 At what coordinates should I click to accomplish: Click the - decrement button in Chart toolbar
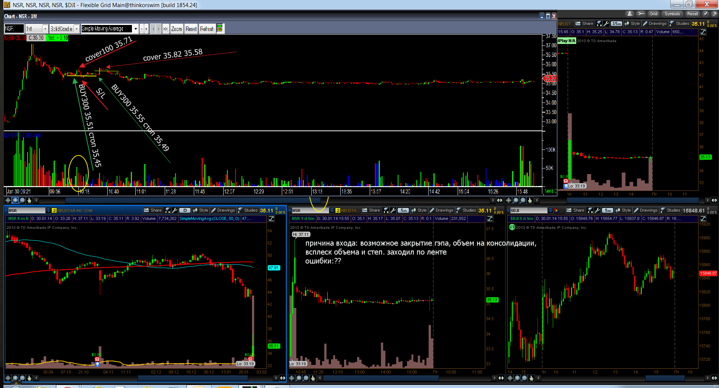[x=142, y=29]
